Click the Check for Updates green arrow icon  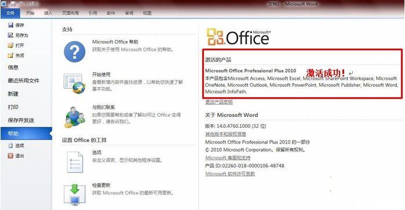[x=75, y=195]
